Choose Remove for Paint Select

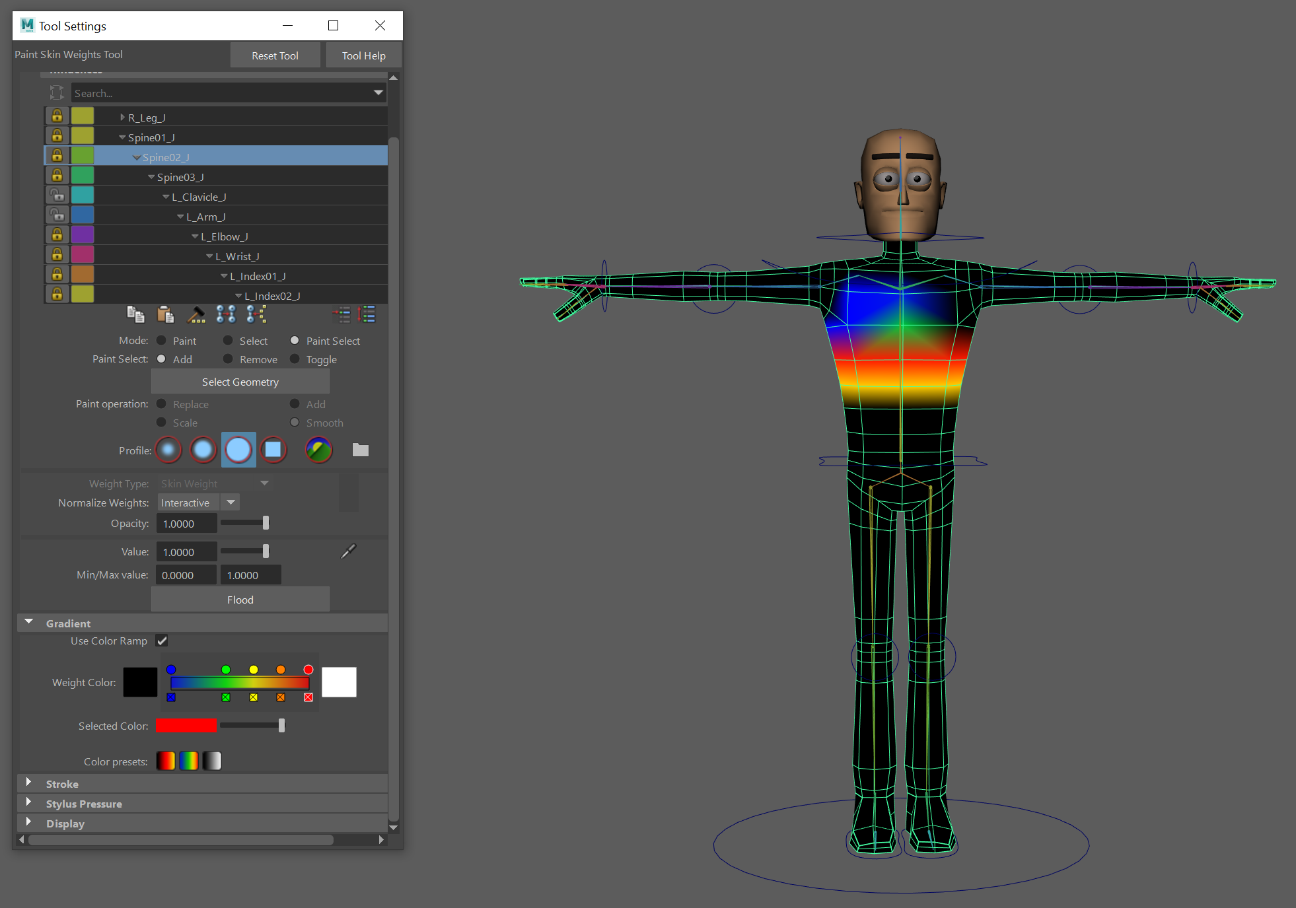228,359
